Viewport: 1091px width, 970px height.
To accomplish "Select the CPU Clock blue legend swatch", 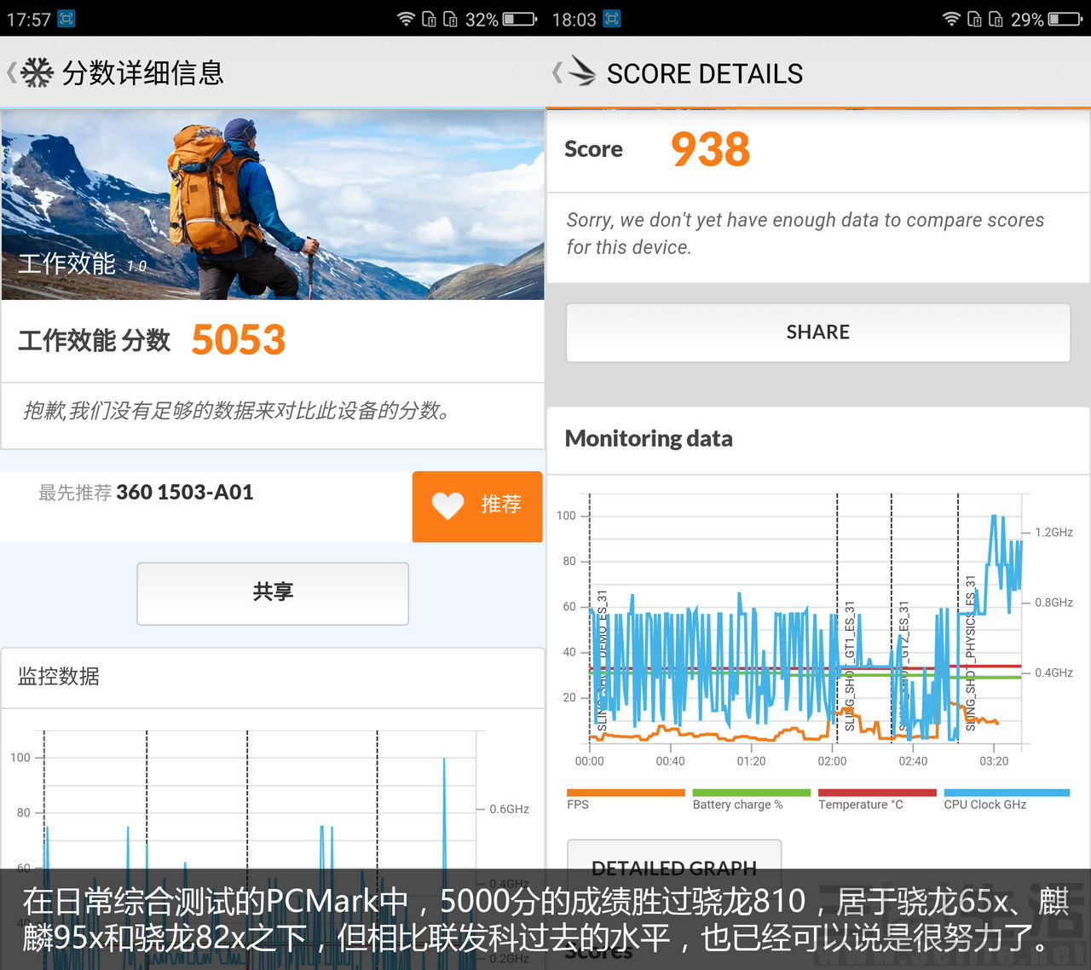I will pyautogui.click(x=1007, y=793).
